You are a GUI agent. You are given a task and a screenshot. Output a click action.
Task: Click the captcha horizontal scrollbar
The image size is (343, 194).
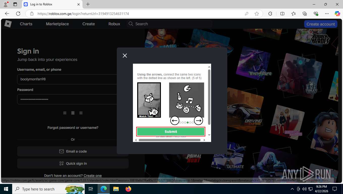pos(169,140)
